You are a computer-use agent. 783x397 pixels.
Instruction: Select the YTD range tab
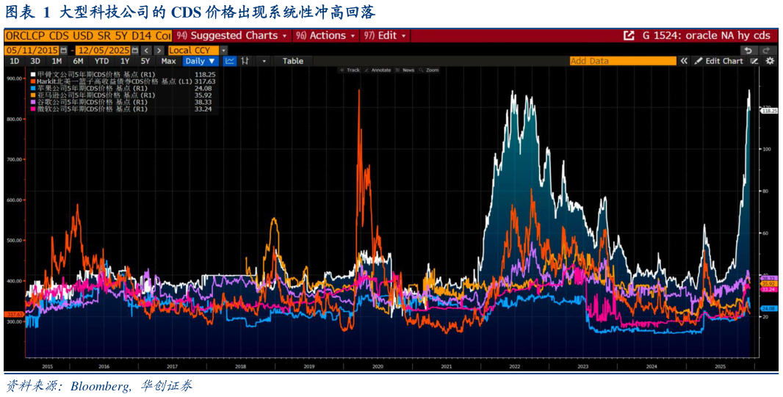tap(101, 61)
